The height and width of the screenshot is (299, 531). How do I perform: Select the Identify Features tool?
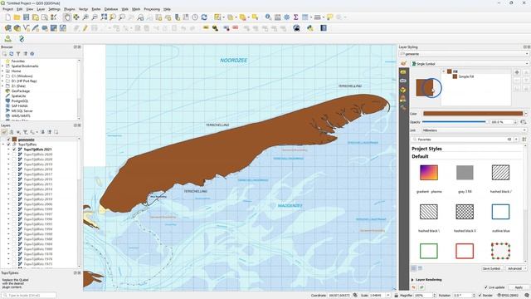click(268, 17)
